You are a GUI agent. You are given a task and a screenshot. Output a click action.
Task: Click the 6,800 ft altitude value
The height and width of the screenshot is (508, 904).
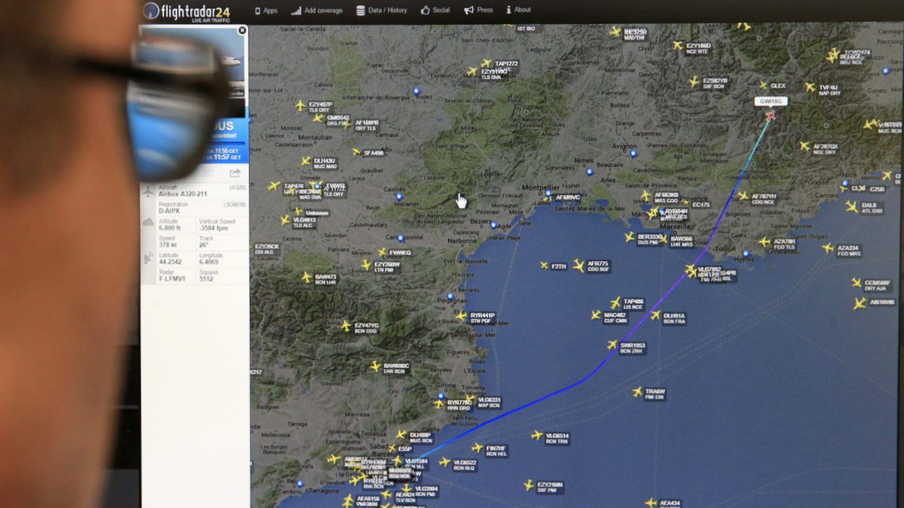(169, 227)
